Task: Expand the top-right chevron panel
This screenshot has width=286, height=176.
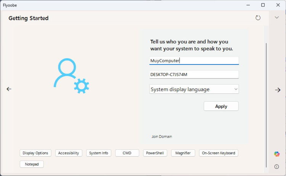Action: coord(277,18)
